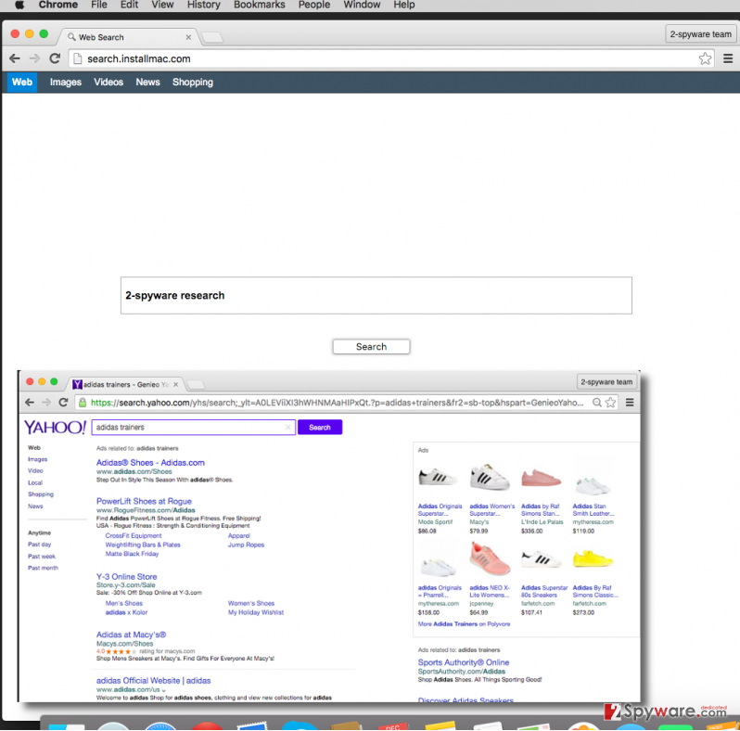This screenshot has height=731, width=740.
Task: Switch to the News tab in the blue bar
Action: [x=147, y=83]
